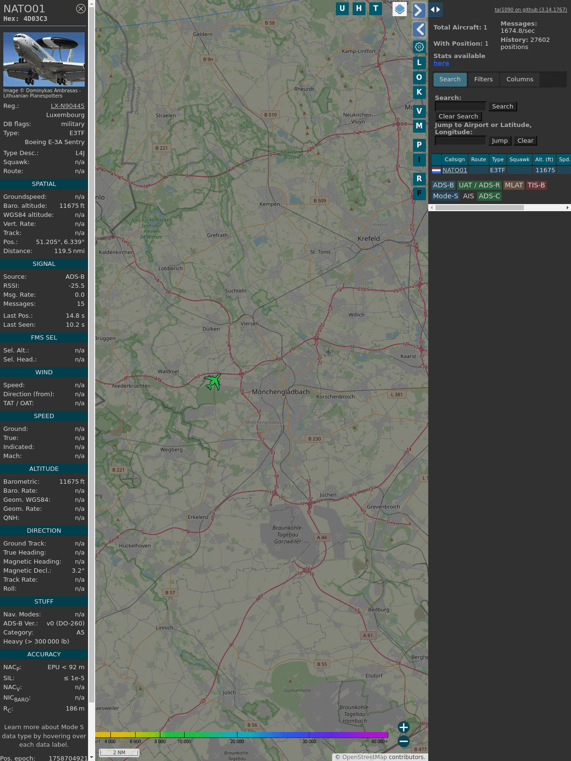Viewport: 571px width, 761px height.
Task: Open the map layer switcher icon
Action: [x=400, y=9]
